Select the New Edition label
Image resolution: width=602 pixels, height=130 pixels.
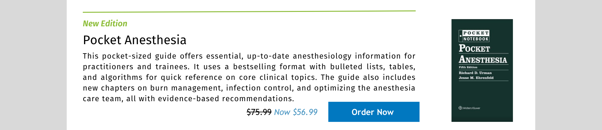click(105, 23)
